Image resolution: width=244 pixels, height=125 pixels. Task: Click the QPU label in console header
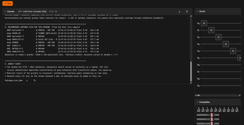coord(20,11)
